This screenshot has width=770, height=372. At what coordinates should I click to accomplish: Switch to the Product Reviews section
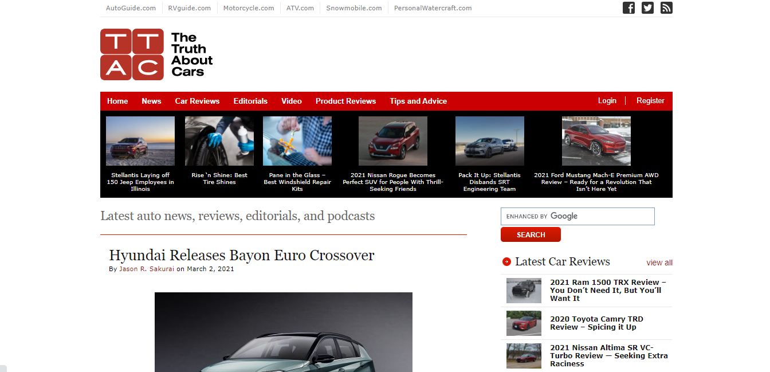[x=345, y=101]
